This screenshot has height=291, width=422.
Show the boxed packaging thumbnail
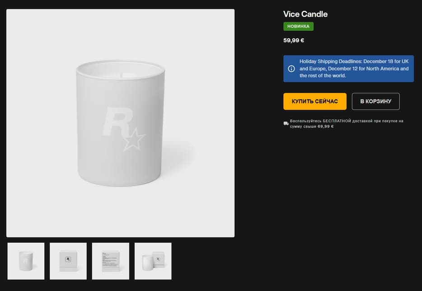coord(68,261)
